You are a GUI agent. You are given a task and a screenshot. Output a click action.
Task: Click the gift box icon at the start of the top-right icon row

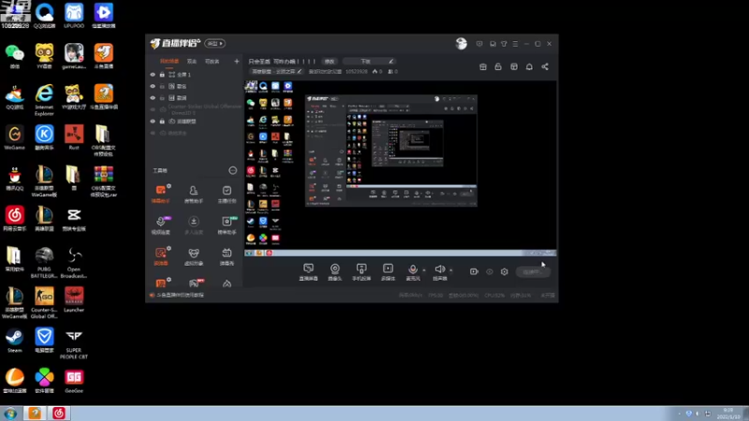coord(483,66)
